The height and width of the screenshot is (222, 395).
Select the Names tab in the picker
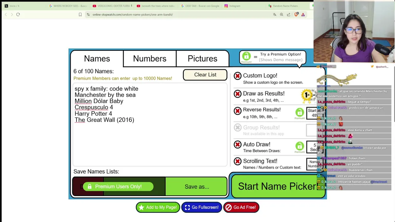point(97,59)
